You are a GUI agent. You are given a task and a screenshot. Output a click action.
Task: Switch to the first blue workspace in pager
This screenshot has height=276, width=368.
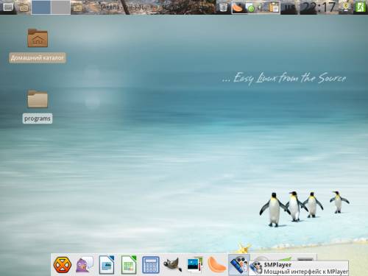coord(41,7)
